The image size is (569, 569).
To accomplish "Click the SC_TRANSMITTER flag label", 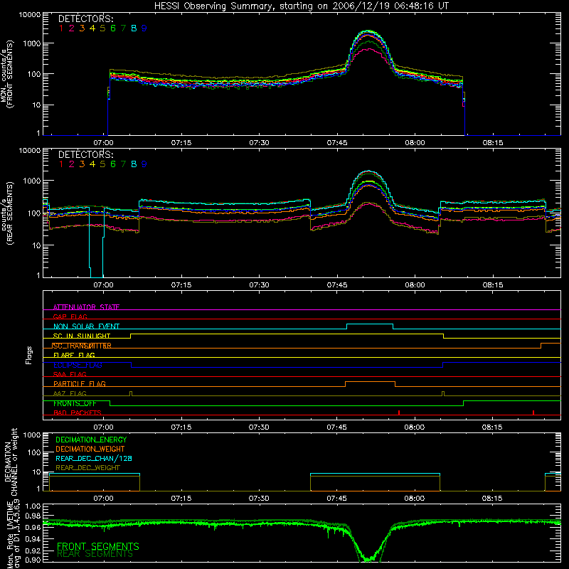I will point(83,346).
